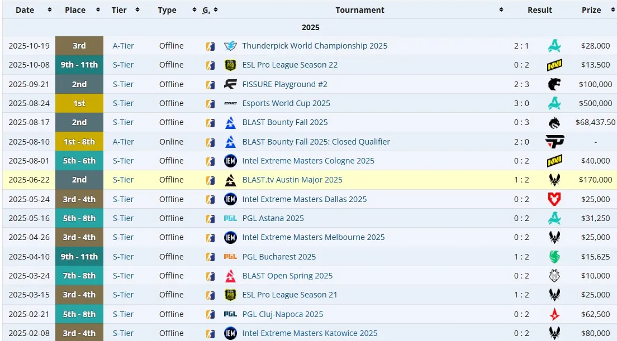617x341 pixels.
Task: Sort table by Tournament column arrows
Action: [x=501, y=10]
